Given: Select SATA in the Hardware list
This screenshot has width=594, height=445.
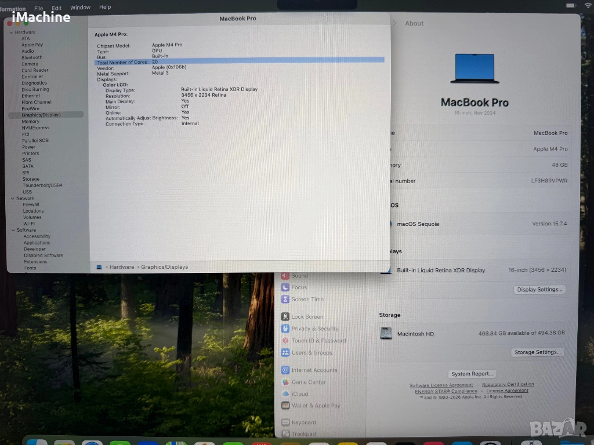Looking at the screenshot, I should point(28,166).
